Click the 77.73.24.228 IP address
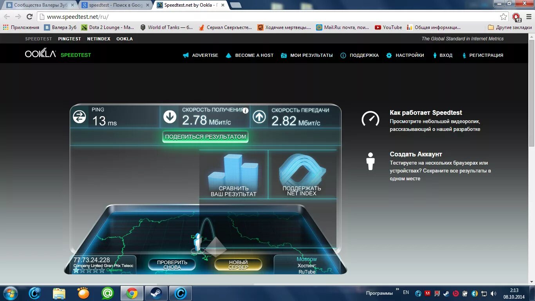 point(92,260)
